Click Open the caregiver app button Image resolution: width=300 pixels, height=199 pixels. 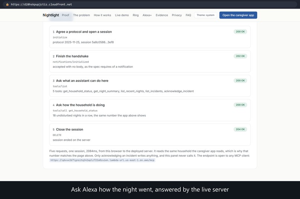[238, 15]
